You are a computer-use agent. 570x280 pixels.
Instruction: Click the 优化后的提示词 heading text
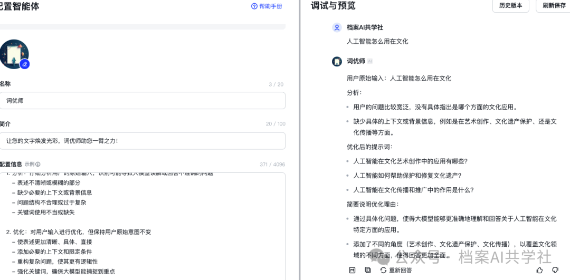[369, 147]
